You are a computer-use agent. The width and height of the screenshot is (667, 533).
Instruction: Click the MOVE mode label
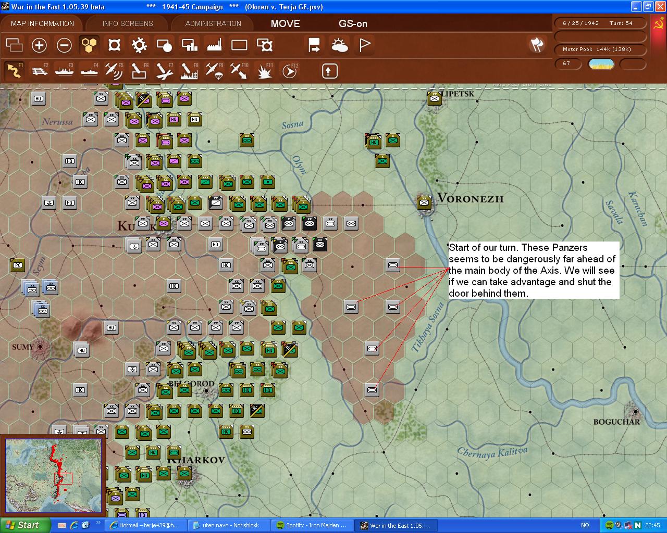click(x=285, y=23)
